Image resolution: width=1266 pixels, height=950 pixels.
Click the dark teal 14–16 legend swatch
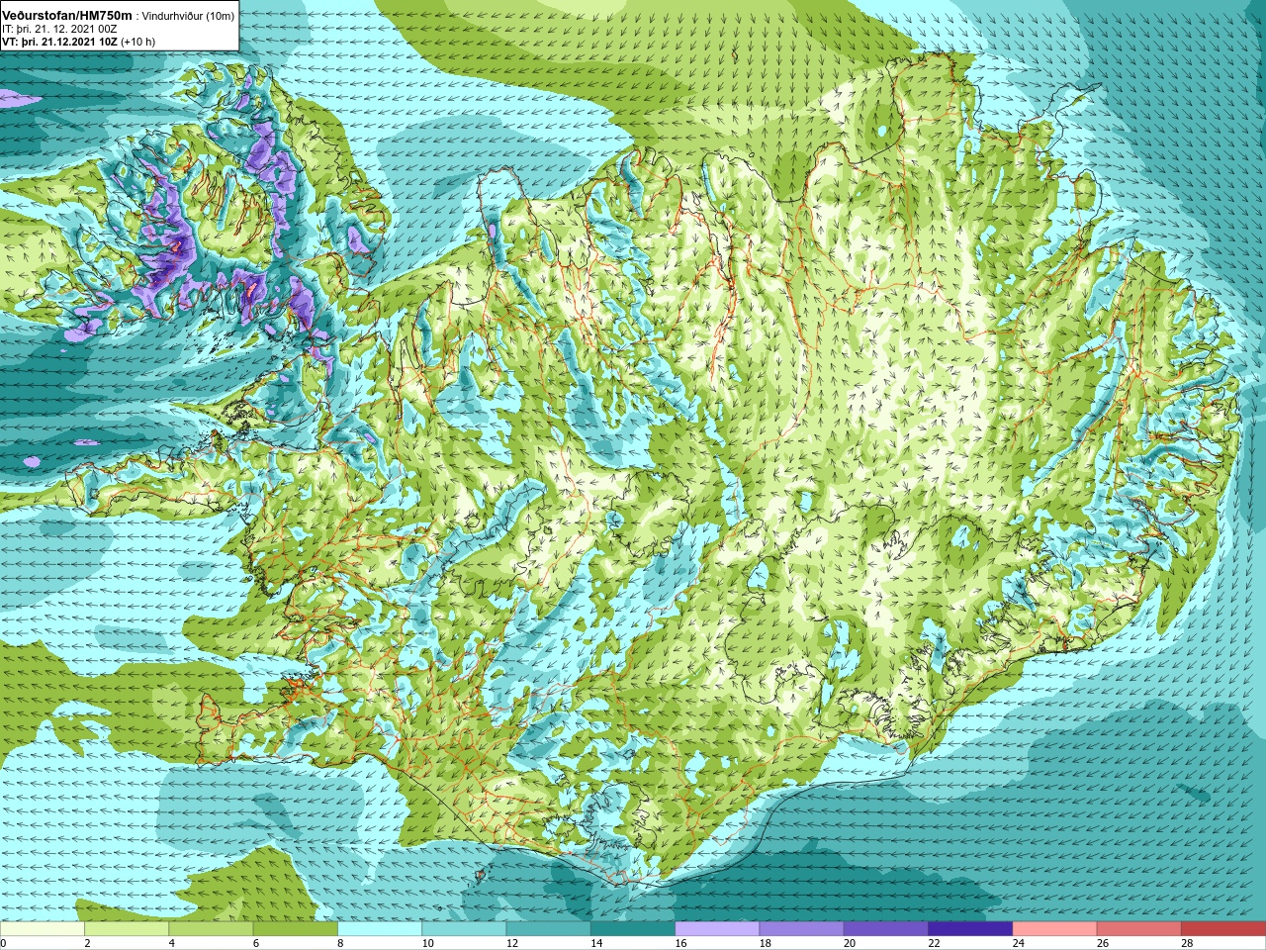point(633,928)
